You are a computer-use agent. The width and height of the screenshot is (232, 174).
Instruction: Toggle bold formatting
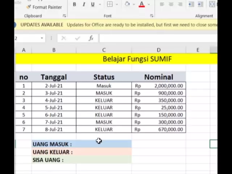pyautogui.click(x=74, y=4)
